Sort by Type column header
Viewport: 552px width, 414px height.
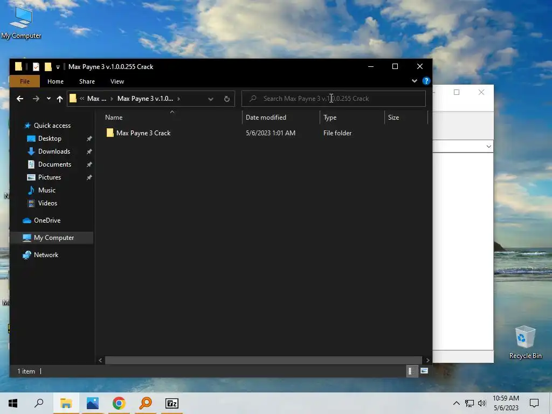[330, 118]
